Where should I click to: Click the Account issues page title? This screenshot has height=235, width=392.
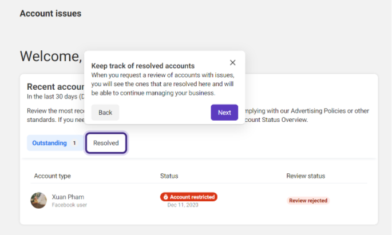(x=50, y=14)
